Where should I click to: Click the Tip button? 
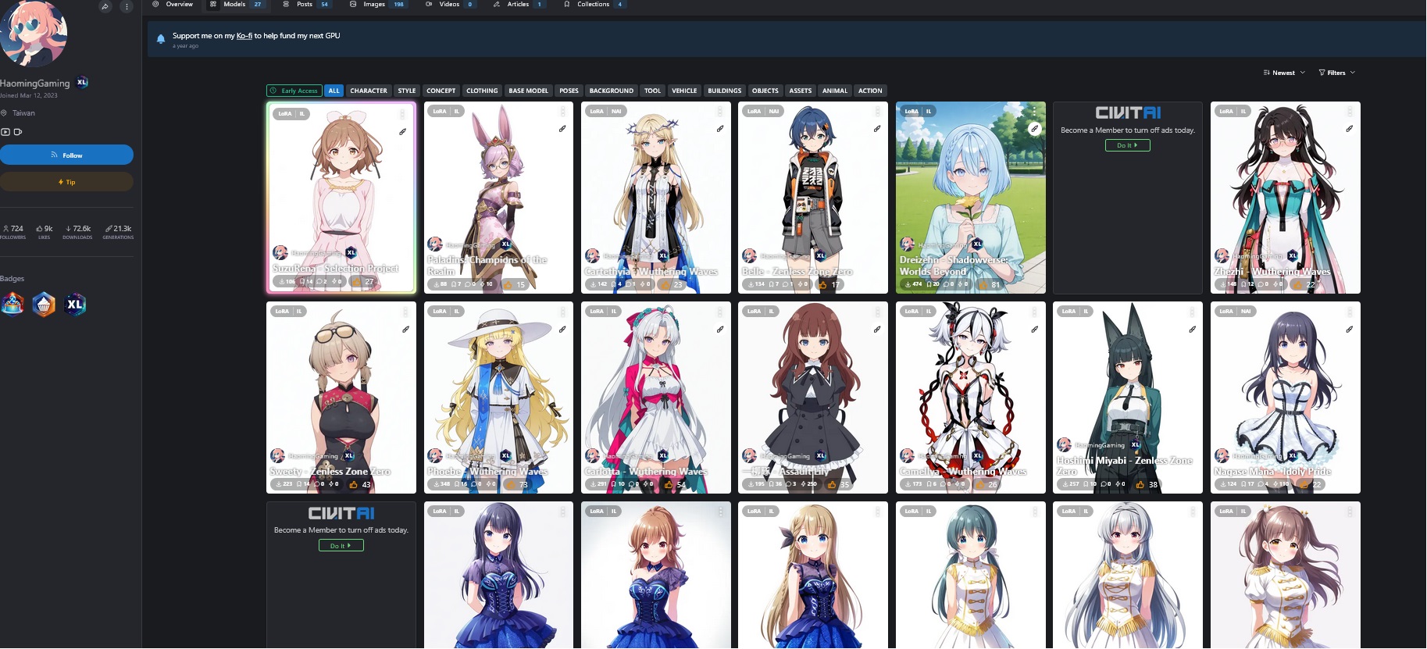(x=66, y=182)
